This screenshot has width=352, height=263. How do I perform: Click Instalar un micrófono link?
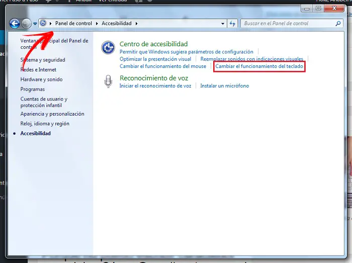coord(224,85)
